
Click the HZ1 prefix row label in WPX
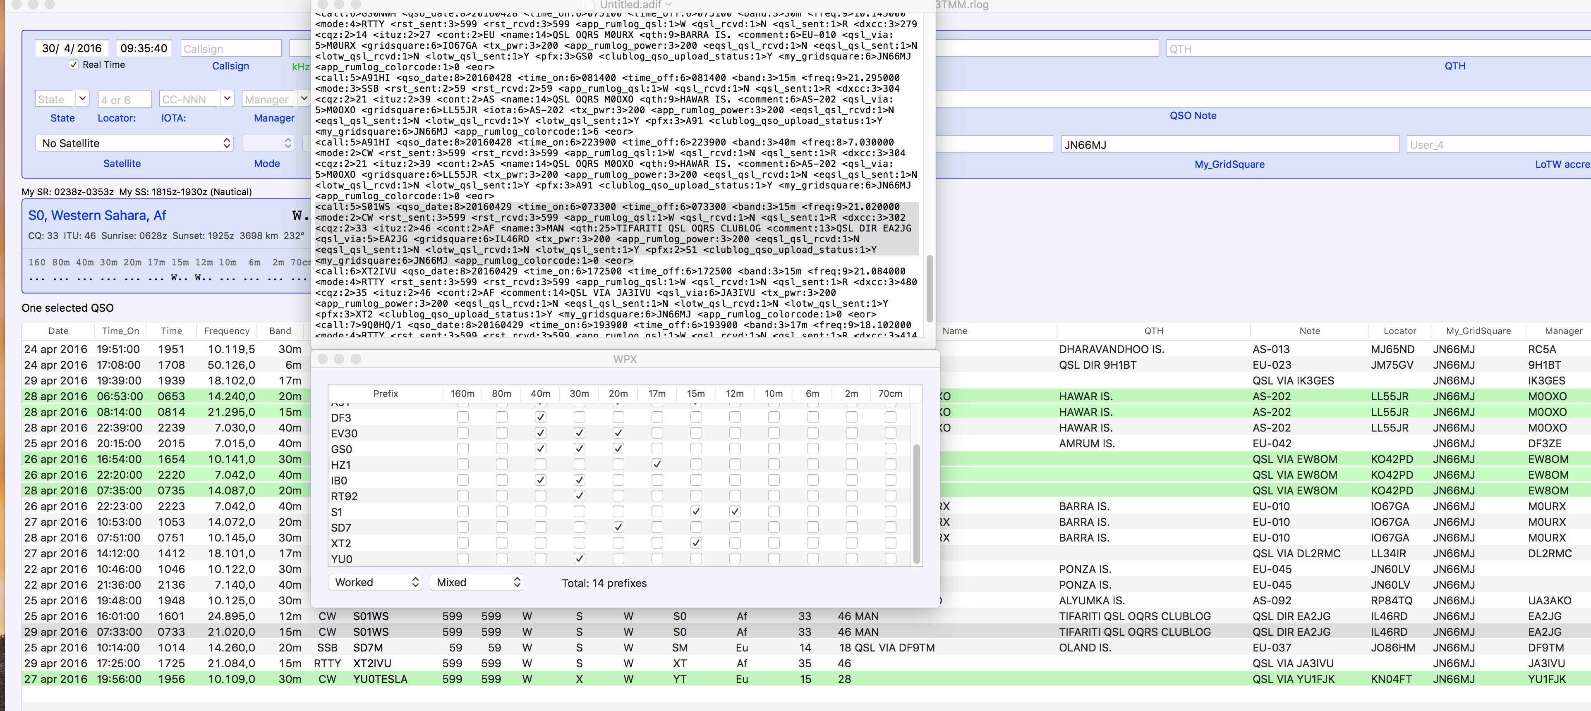340,465
